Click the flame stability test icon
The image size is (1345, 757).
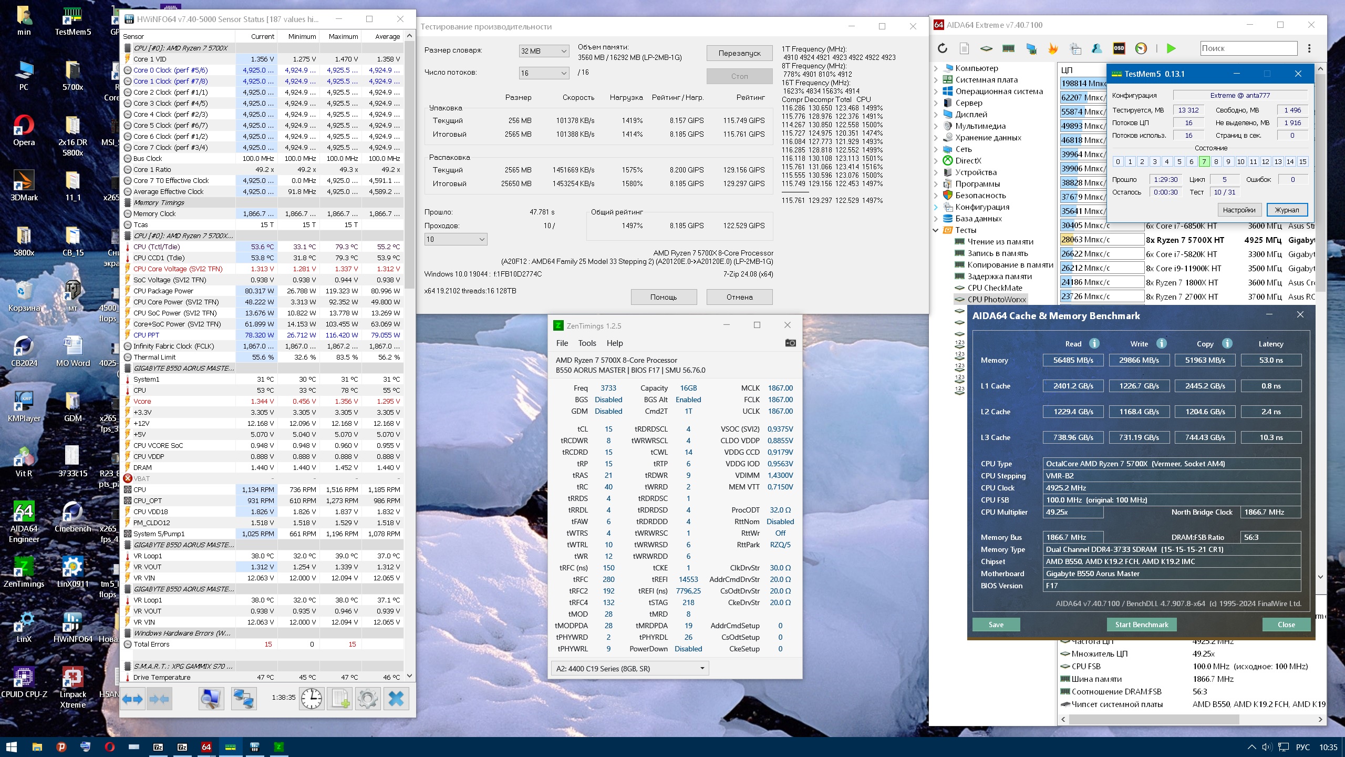pyautogui.click(x=1053, y=48)
